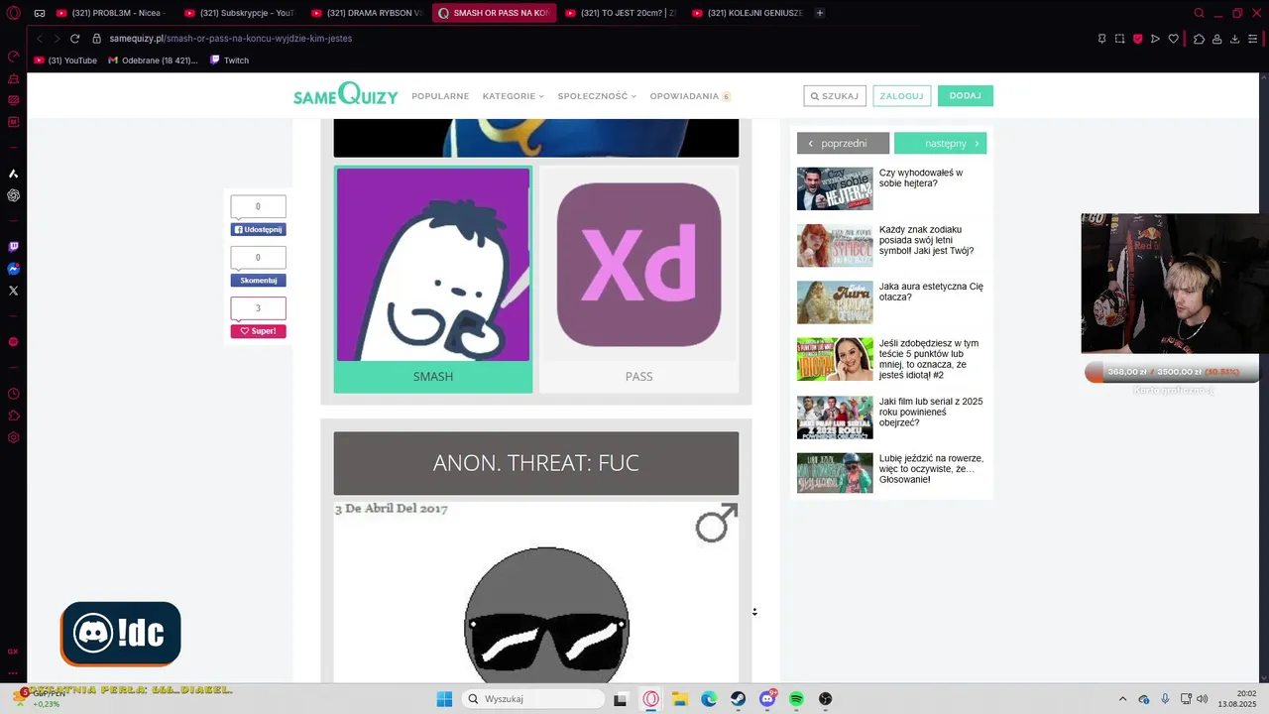Click the Dodaj button
Image resolution: width=1269 pixels, height=714 pixels.
point(965,96)
